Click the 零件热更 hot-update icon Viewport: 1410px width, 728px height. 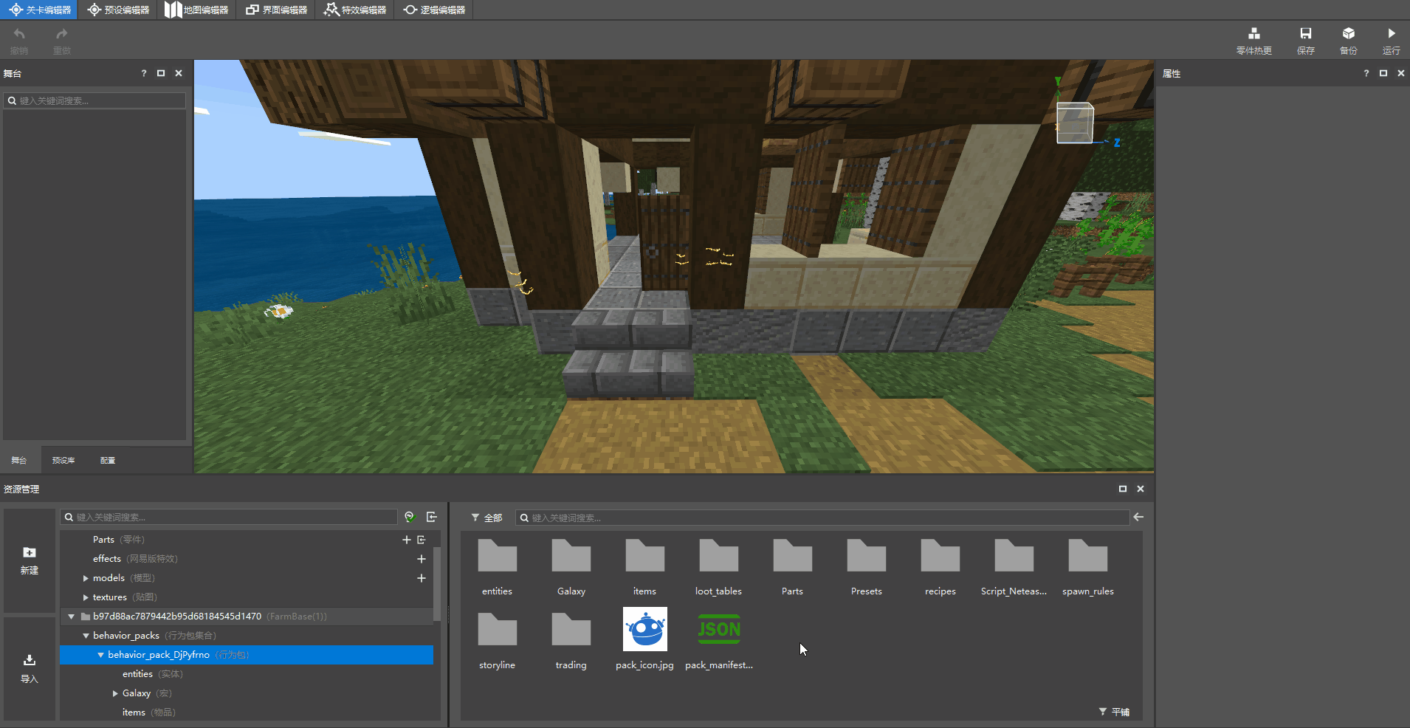1254,33
